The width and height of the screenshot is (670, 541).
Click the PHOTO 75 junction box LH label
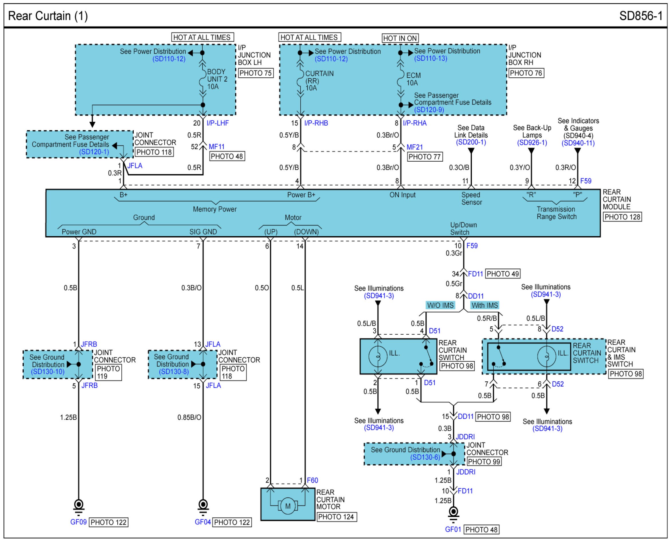(x=255, y=73)
